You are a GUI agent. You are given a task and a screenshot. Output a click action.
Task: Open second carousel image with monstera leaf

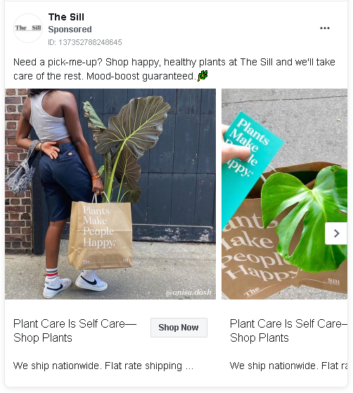point(284,194)
